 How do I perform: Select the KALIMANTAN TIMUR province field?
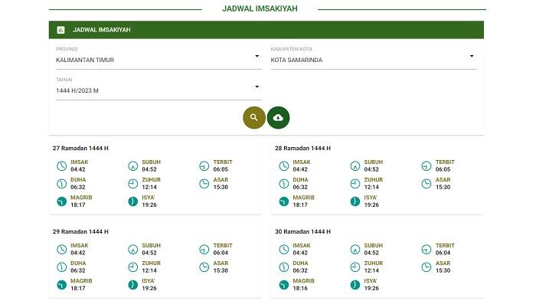coord(159,60)
